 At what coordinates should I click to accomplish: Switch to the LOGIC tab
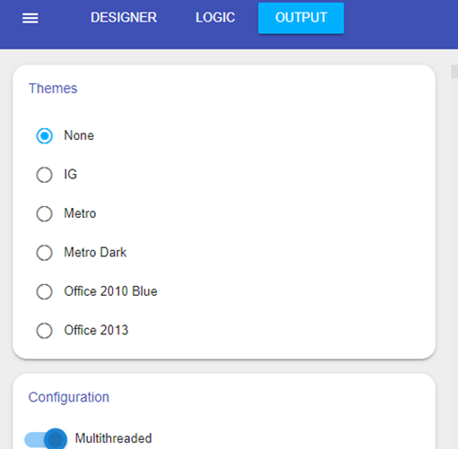click(x=215, y=18)
